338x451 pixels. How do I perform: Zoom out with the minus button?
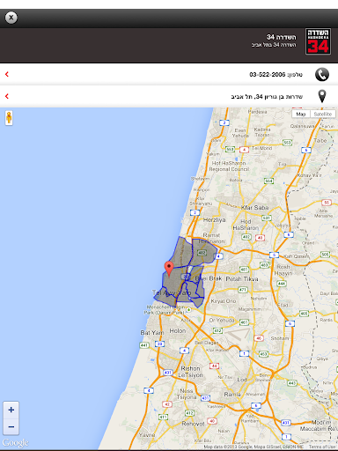pos(11,426)
